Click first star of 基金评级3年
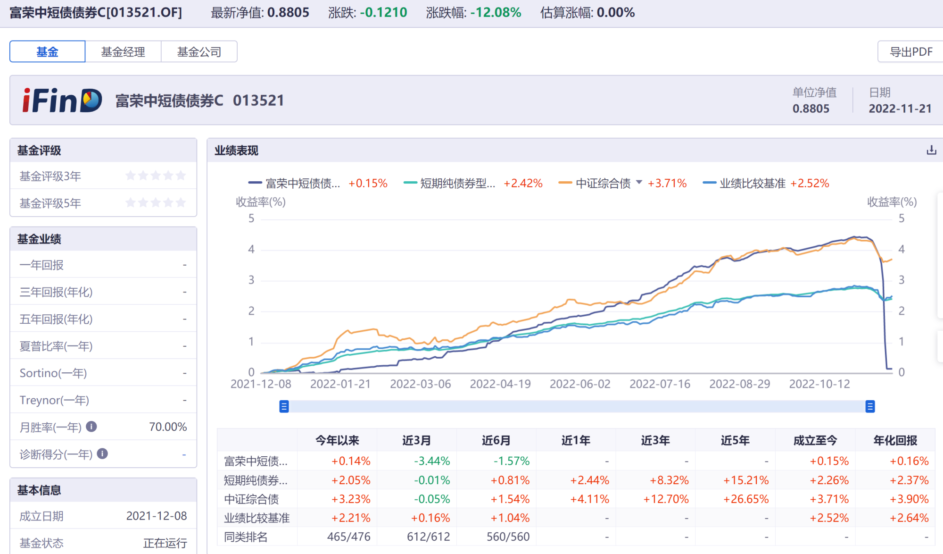Image resolution: width=943 pixels, height=554 pixels. (131, 176)
